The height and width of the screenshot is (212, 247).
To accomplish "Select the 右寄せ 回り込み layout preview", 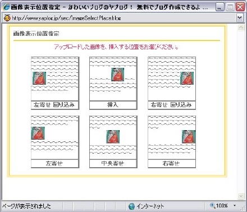I will 172,79.
